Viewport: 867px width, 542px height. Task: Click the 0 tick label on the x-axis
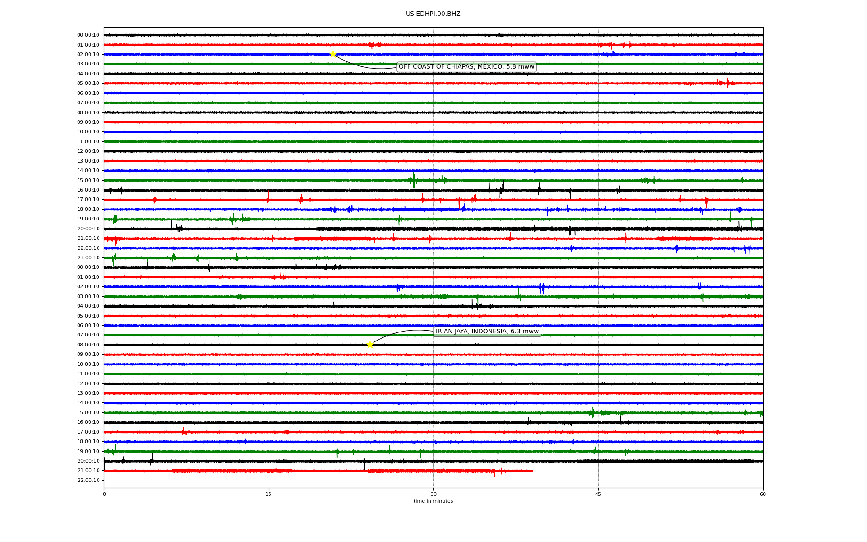(104, 494)
